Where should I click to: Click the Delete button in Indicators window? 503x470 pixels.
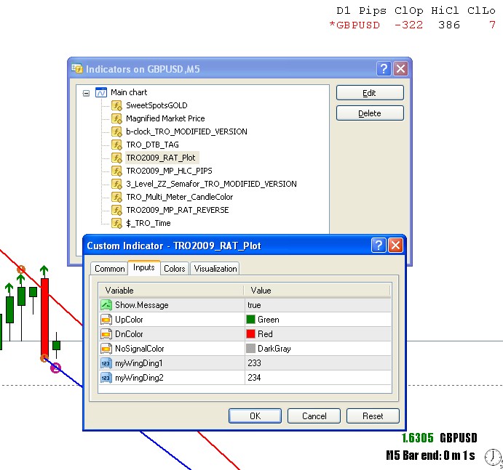pyautogui.click(x=370, y=113)
